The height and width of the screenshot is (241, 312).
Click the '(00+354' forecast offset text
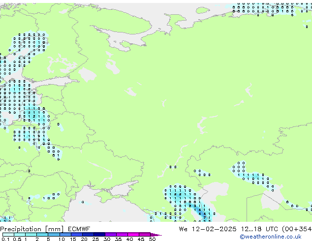pos(297,229)
